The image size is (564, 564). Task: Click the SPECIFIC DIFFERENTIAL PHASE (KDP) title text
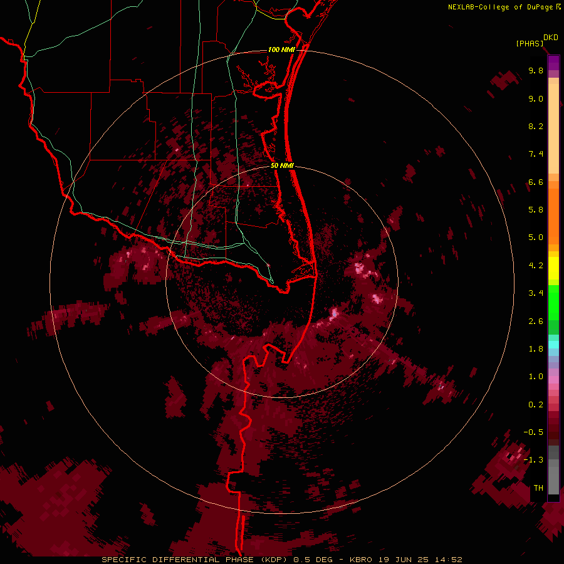pyautogui.click(x=195, y=560)
